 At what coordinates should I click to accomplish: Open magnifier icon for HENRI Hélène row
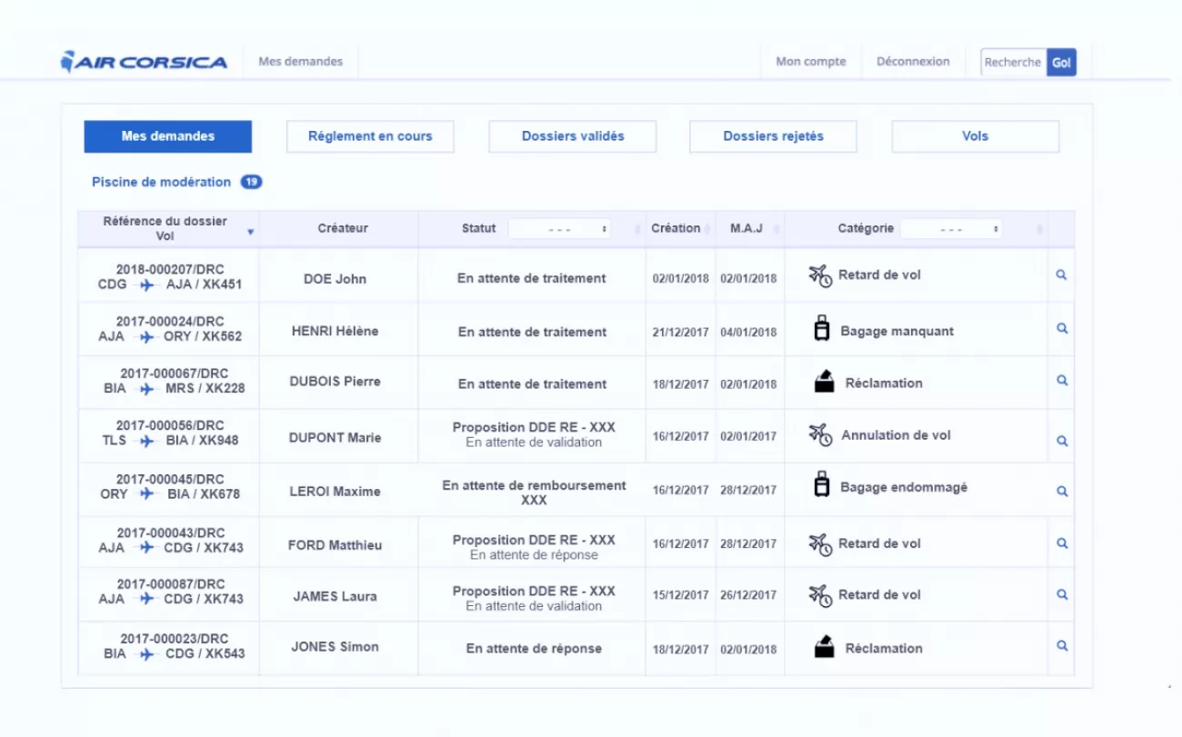tap(1061, 329)
